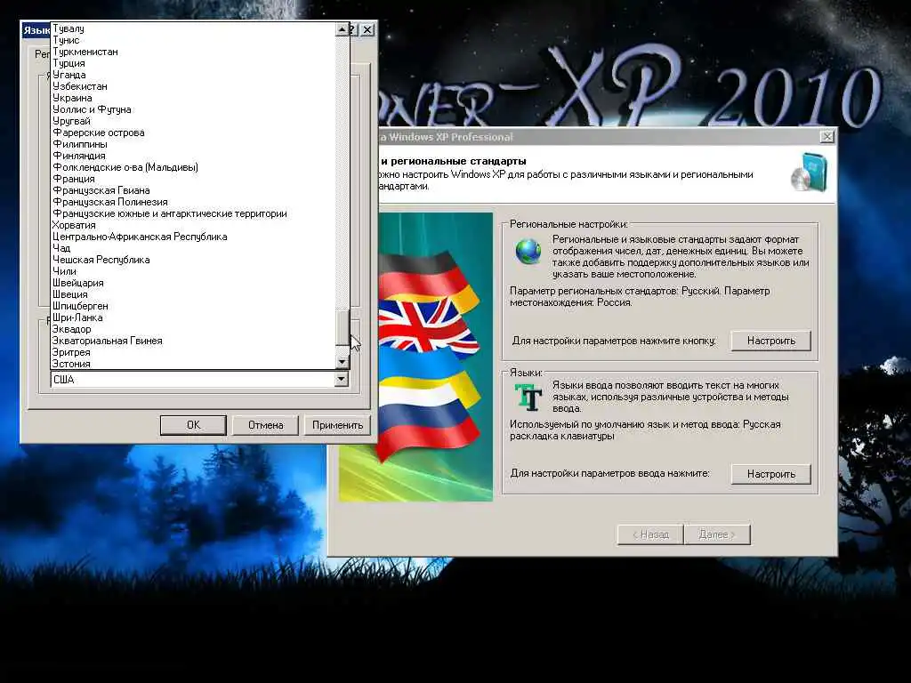
Task: Select Тунис in the country list
Action: pyautogui.click(x=193, y=40)
